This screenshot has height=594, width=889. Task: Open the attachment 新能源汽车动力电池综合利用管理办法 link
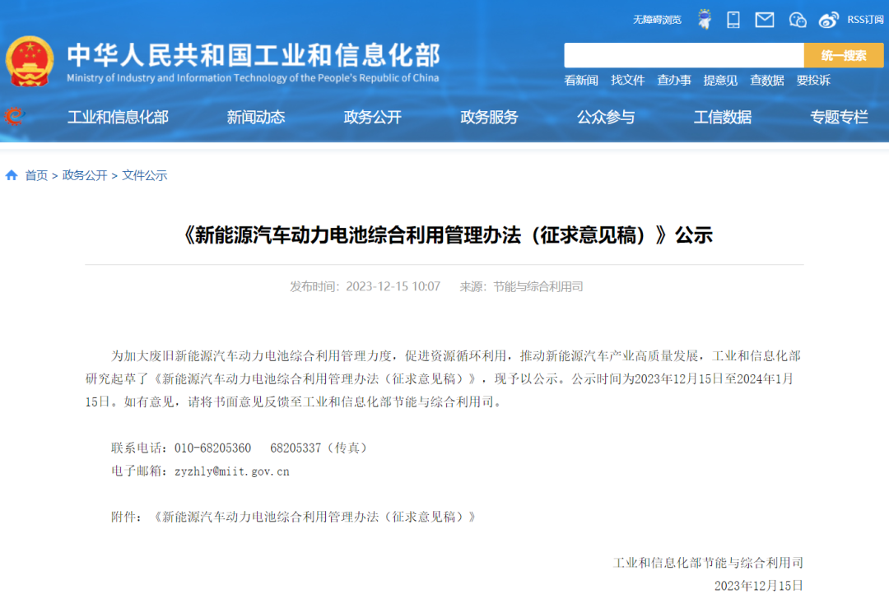[314, 517]
